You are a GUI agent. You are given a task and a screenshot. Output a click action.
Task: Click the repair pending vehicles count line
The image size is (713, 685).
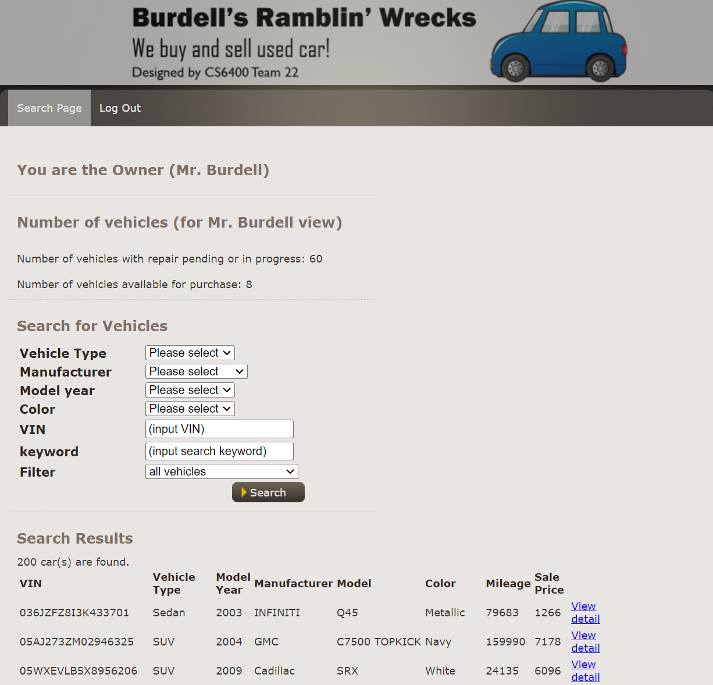click(170, 259)
